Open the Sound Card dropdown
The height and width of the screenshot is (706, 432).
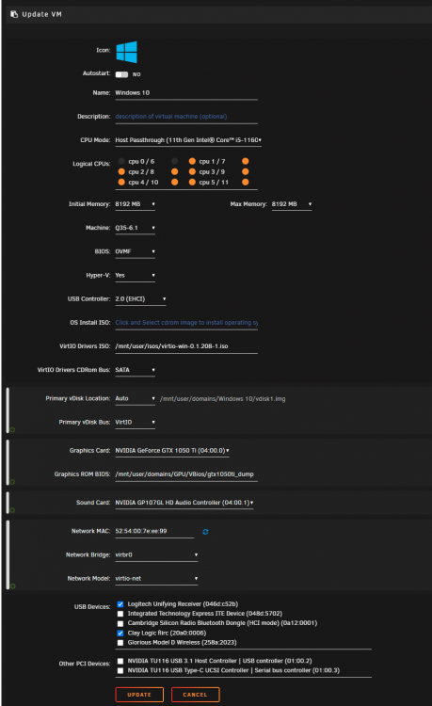click(184, 503)
